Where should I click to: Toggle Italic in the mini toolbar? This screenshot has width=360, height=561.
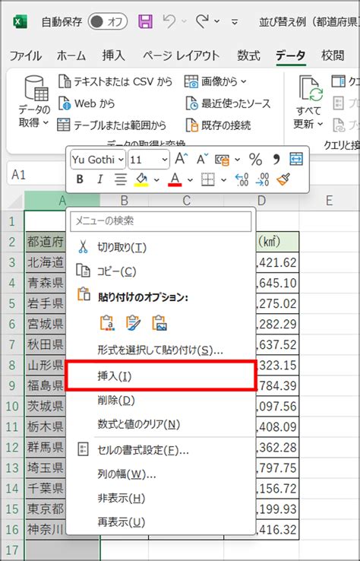coord(100,179)
